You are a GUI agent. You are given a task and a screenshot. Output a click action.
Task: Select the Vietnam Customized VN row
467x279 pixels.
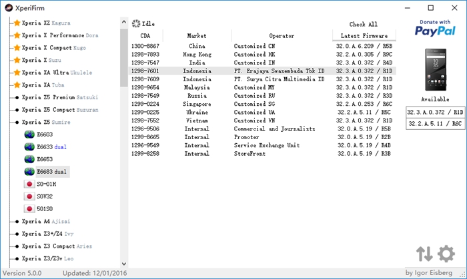pyautogui.click(x=262, y=121)
